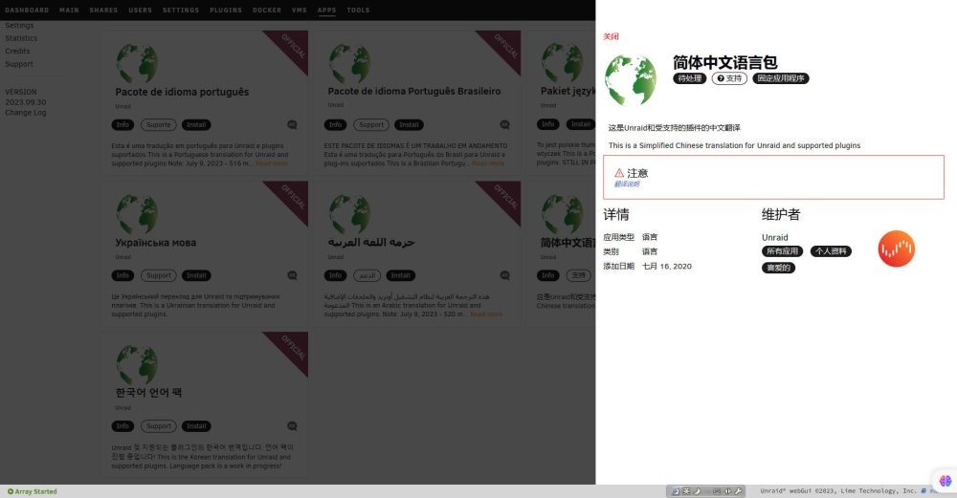The height and width of the screenshot is (498, 957).
Task: Install the Korean 한국어 언어 팩
Action: (x=196, y=426)
